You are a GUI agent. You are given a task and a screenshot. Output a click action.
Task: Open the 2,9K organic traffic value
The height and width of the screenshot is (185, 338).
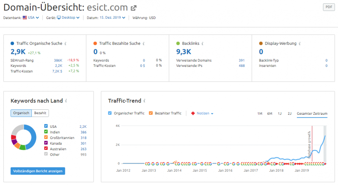click(18, 52)
